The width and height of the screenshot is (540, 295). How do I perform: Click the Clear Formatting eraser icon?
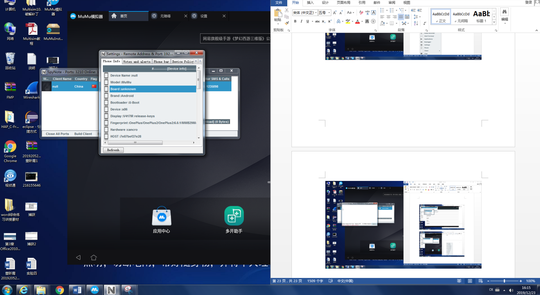[361, 13]
